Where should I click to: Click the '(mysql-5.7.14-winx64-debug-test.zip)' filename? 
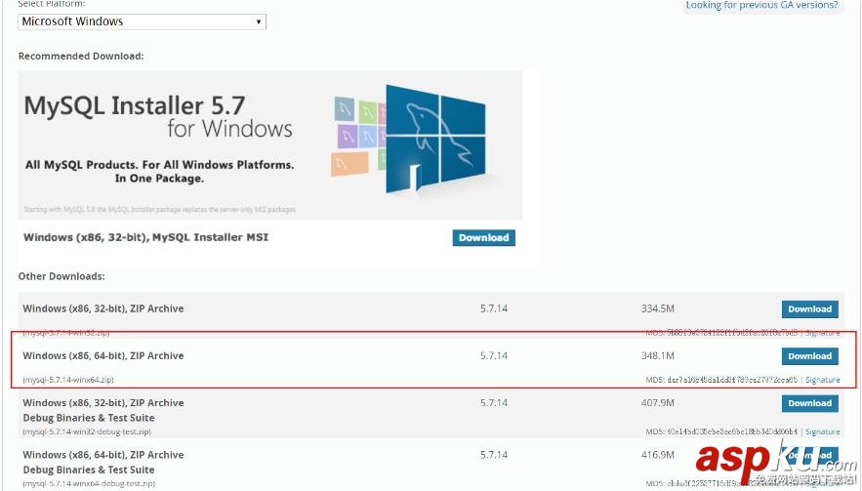tap(89, 484)
